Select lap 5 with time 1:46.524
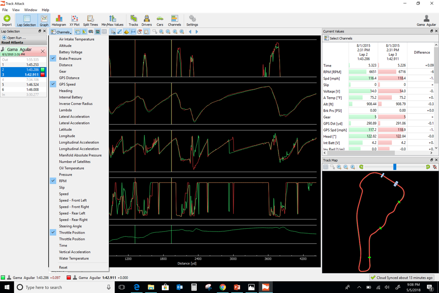 click(x=24, y=84)
